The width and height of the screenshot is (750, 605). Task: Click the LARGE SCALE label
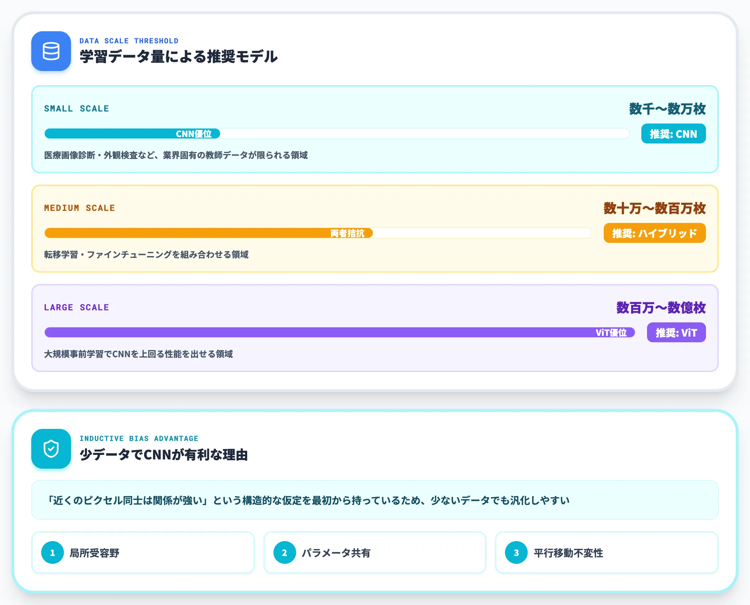76,307
